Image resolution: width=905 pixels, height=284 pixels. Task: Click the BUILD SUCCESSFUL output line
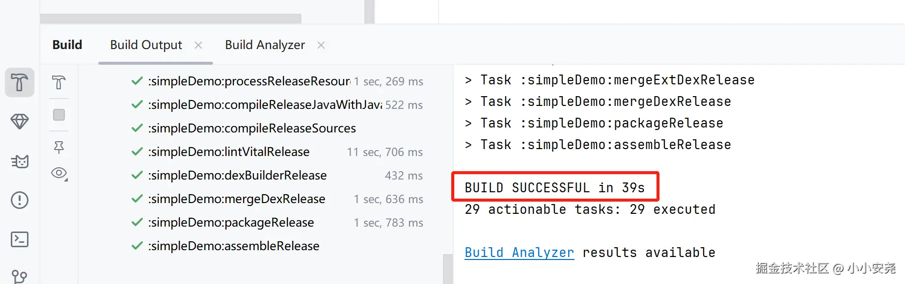click(554, 188)
